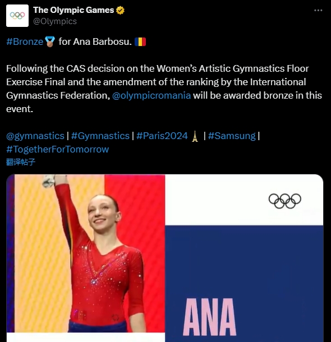Screen dimensions: 331x342
Task: Click the Olympic rings profile avatar
Action: click(17, 16)
